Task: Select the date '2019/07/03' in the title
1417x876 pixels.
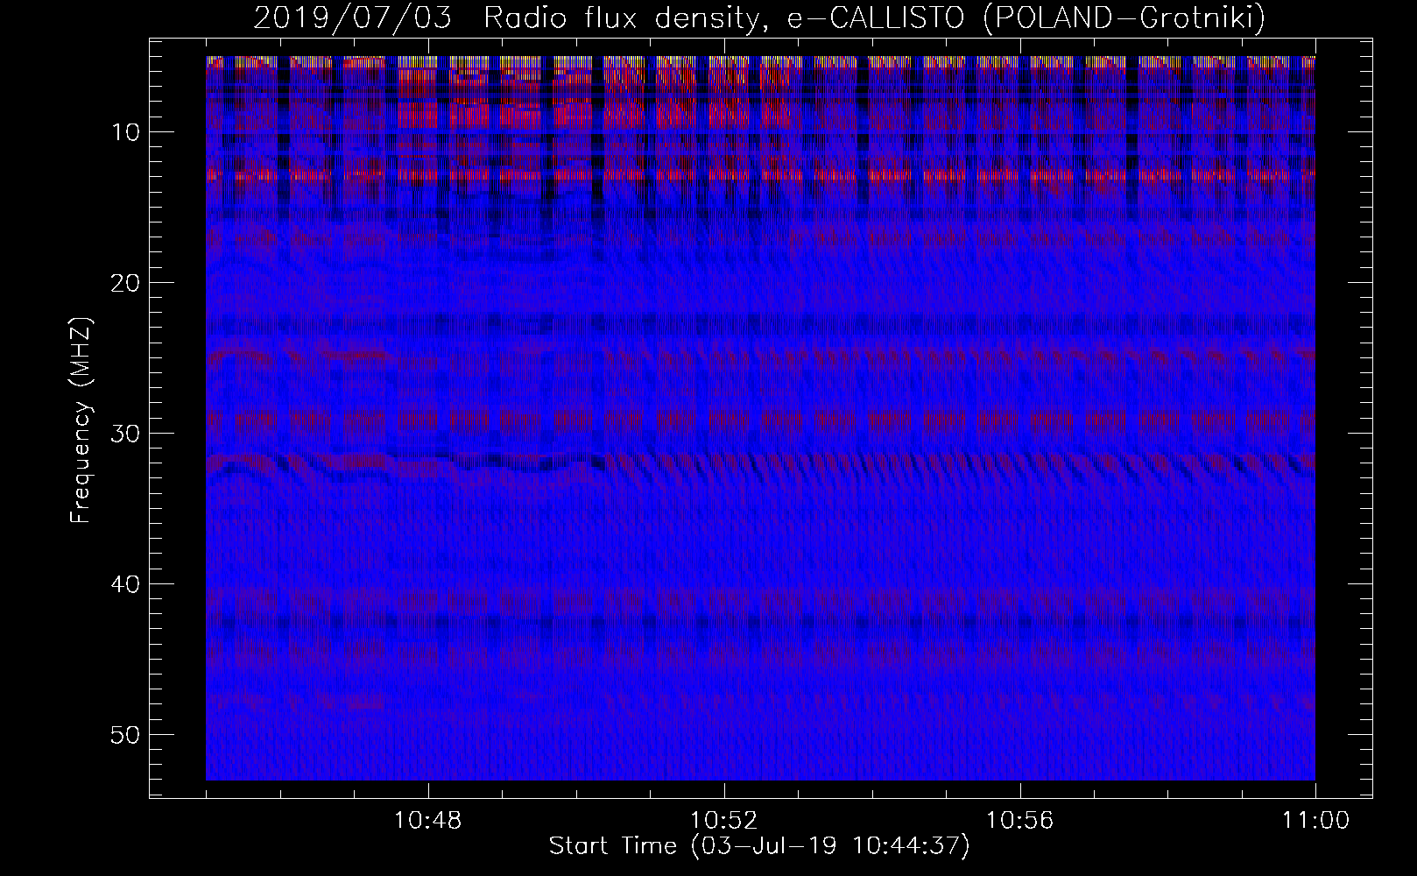Action: click(353, 18)
